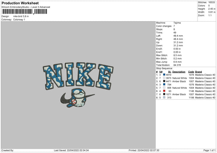Click the Up value '31.2 mm'
217x153 pixels.
pyautogui.click(x=178, y=42)
